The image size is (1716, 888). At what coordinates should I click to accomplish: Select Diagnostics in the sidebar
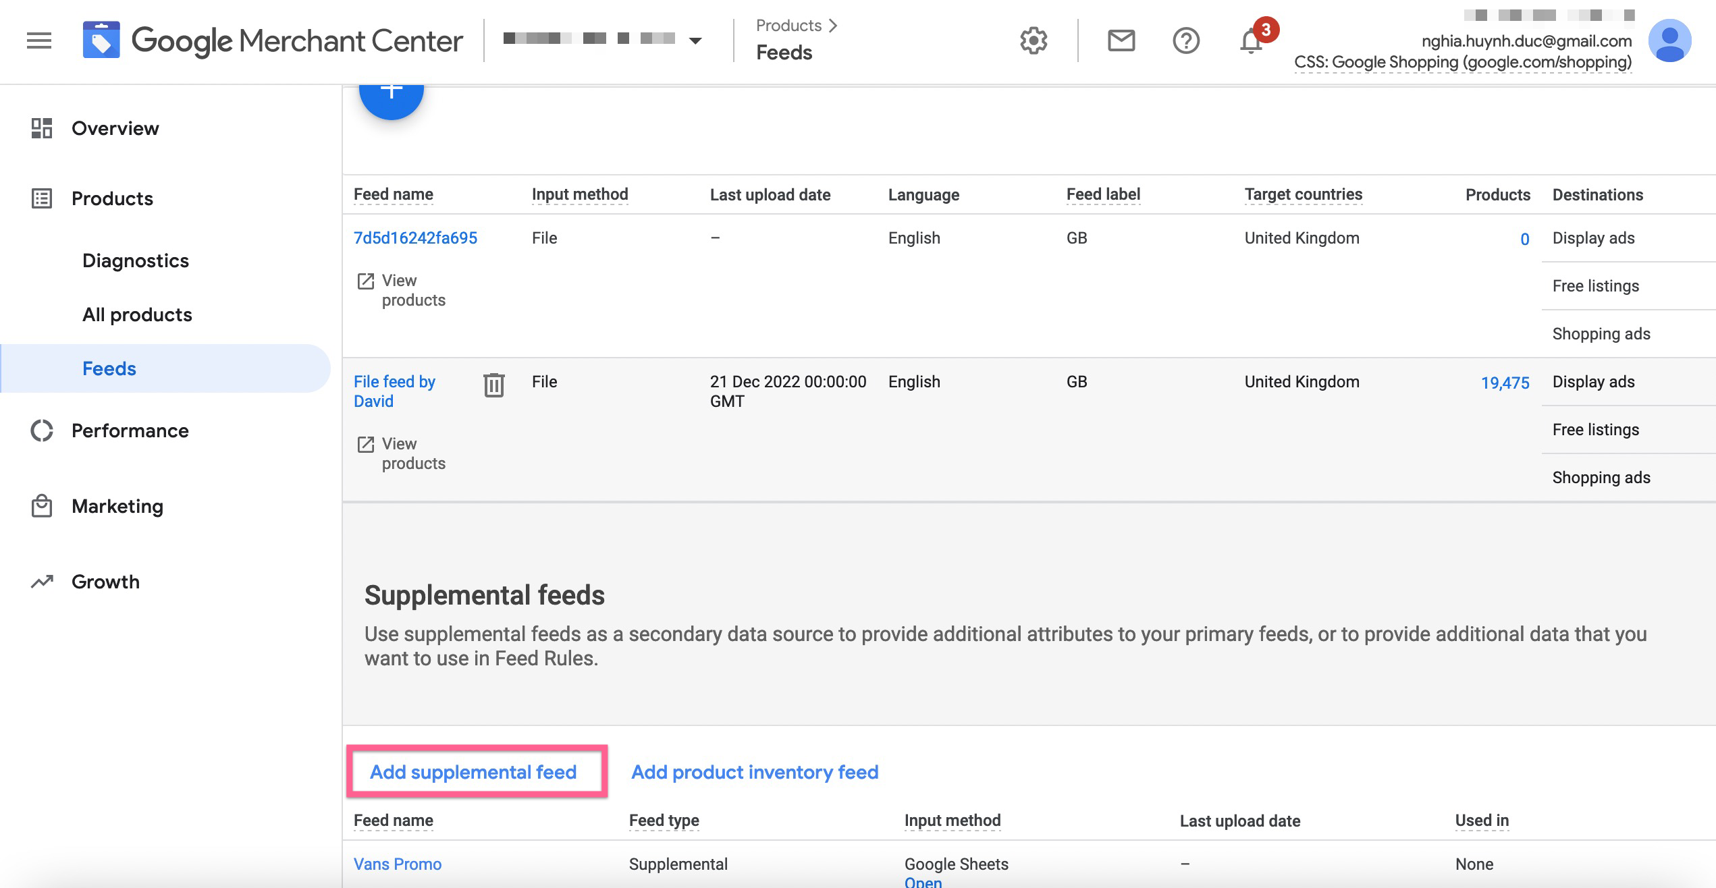pos(136,260)
